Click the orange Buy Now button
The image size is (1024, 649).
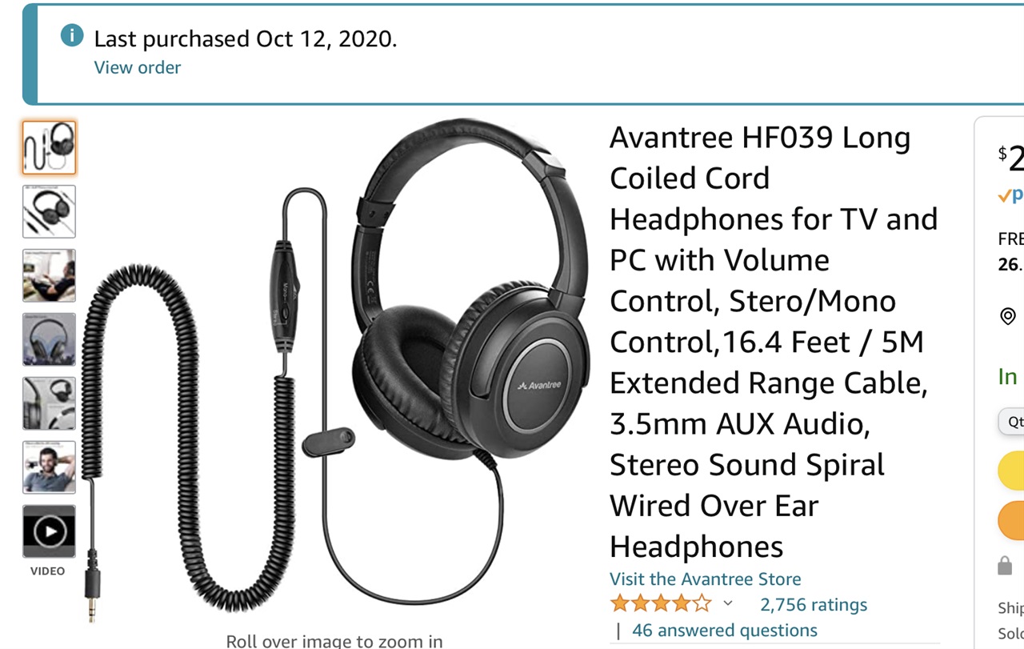coord(1011,520)
